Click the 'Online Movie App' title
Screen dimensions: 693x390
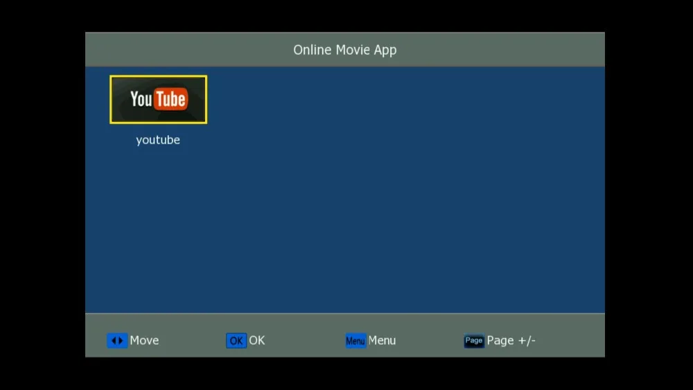point(345,50)
